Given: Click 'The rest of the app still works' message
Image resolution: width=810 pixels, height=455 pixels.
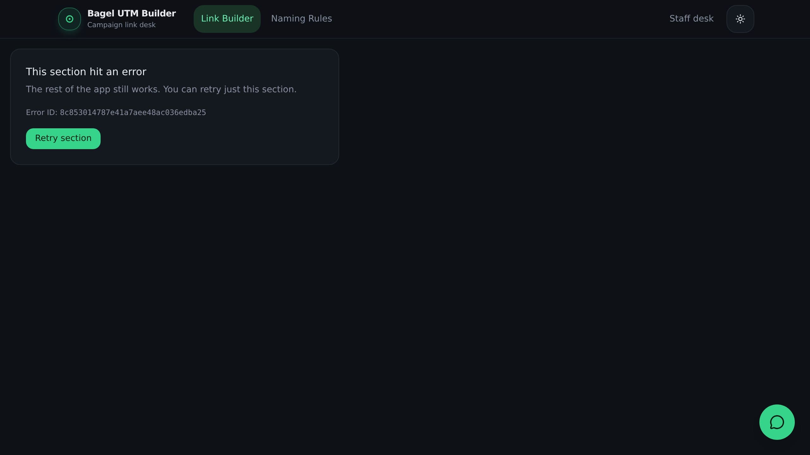Looking at the screenshot, I should pyautogui.click(x=161, y=89).
